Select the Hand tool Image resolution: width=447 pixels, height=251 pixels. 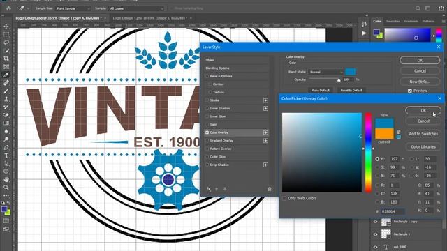pos(6,180)
